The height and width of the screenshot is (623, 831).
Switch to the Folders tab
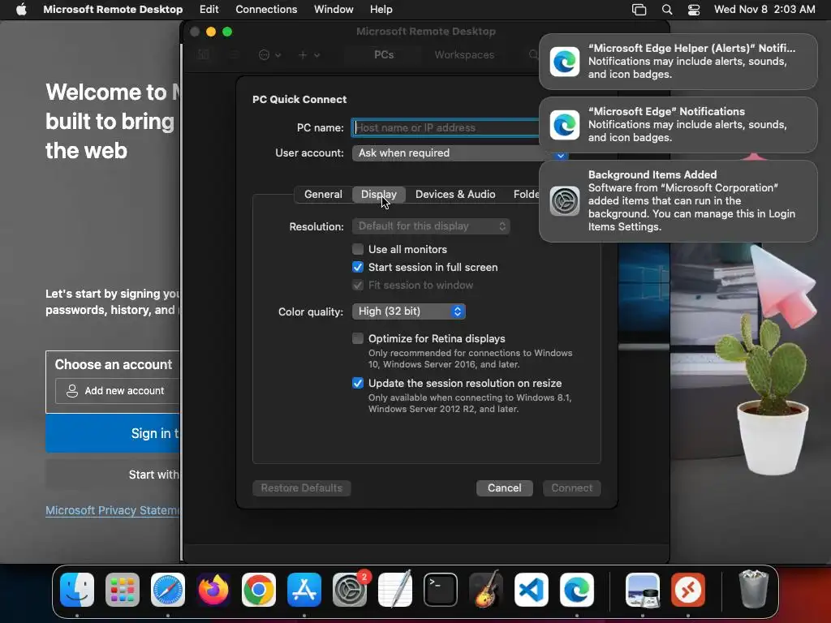pos(526,195)
